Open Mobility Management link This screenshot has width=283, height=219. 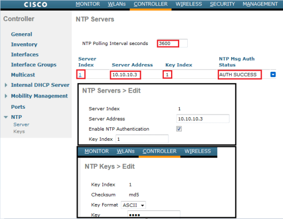click(40, 96)
